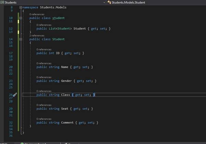This screenshot has width=206, height=144.
Task: Open references link above Seat property
Action: pos(44,105)
